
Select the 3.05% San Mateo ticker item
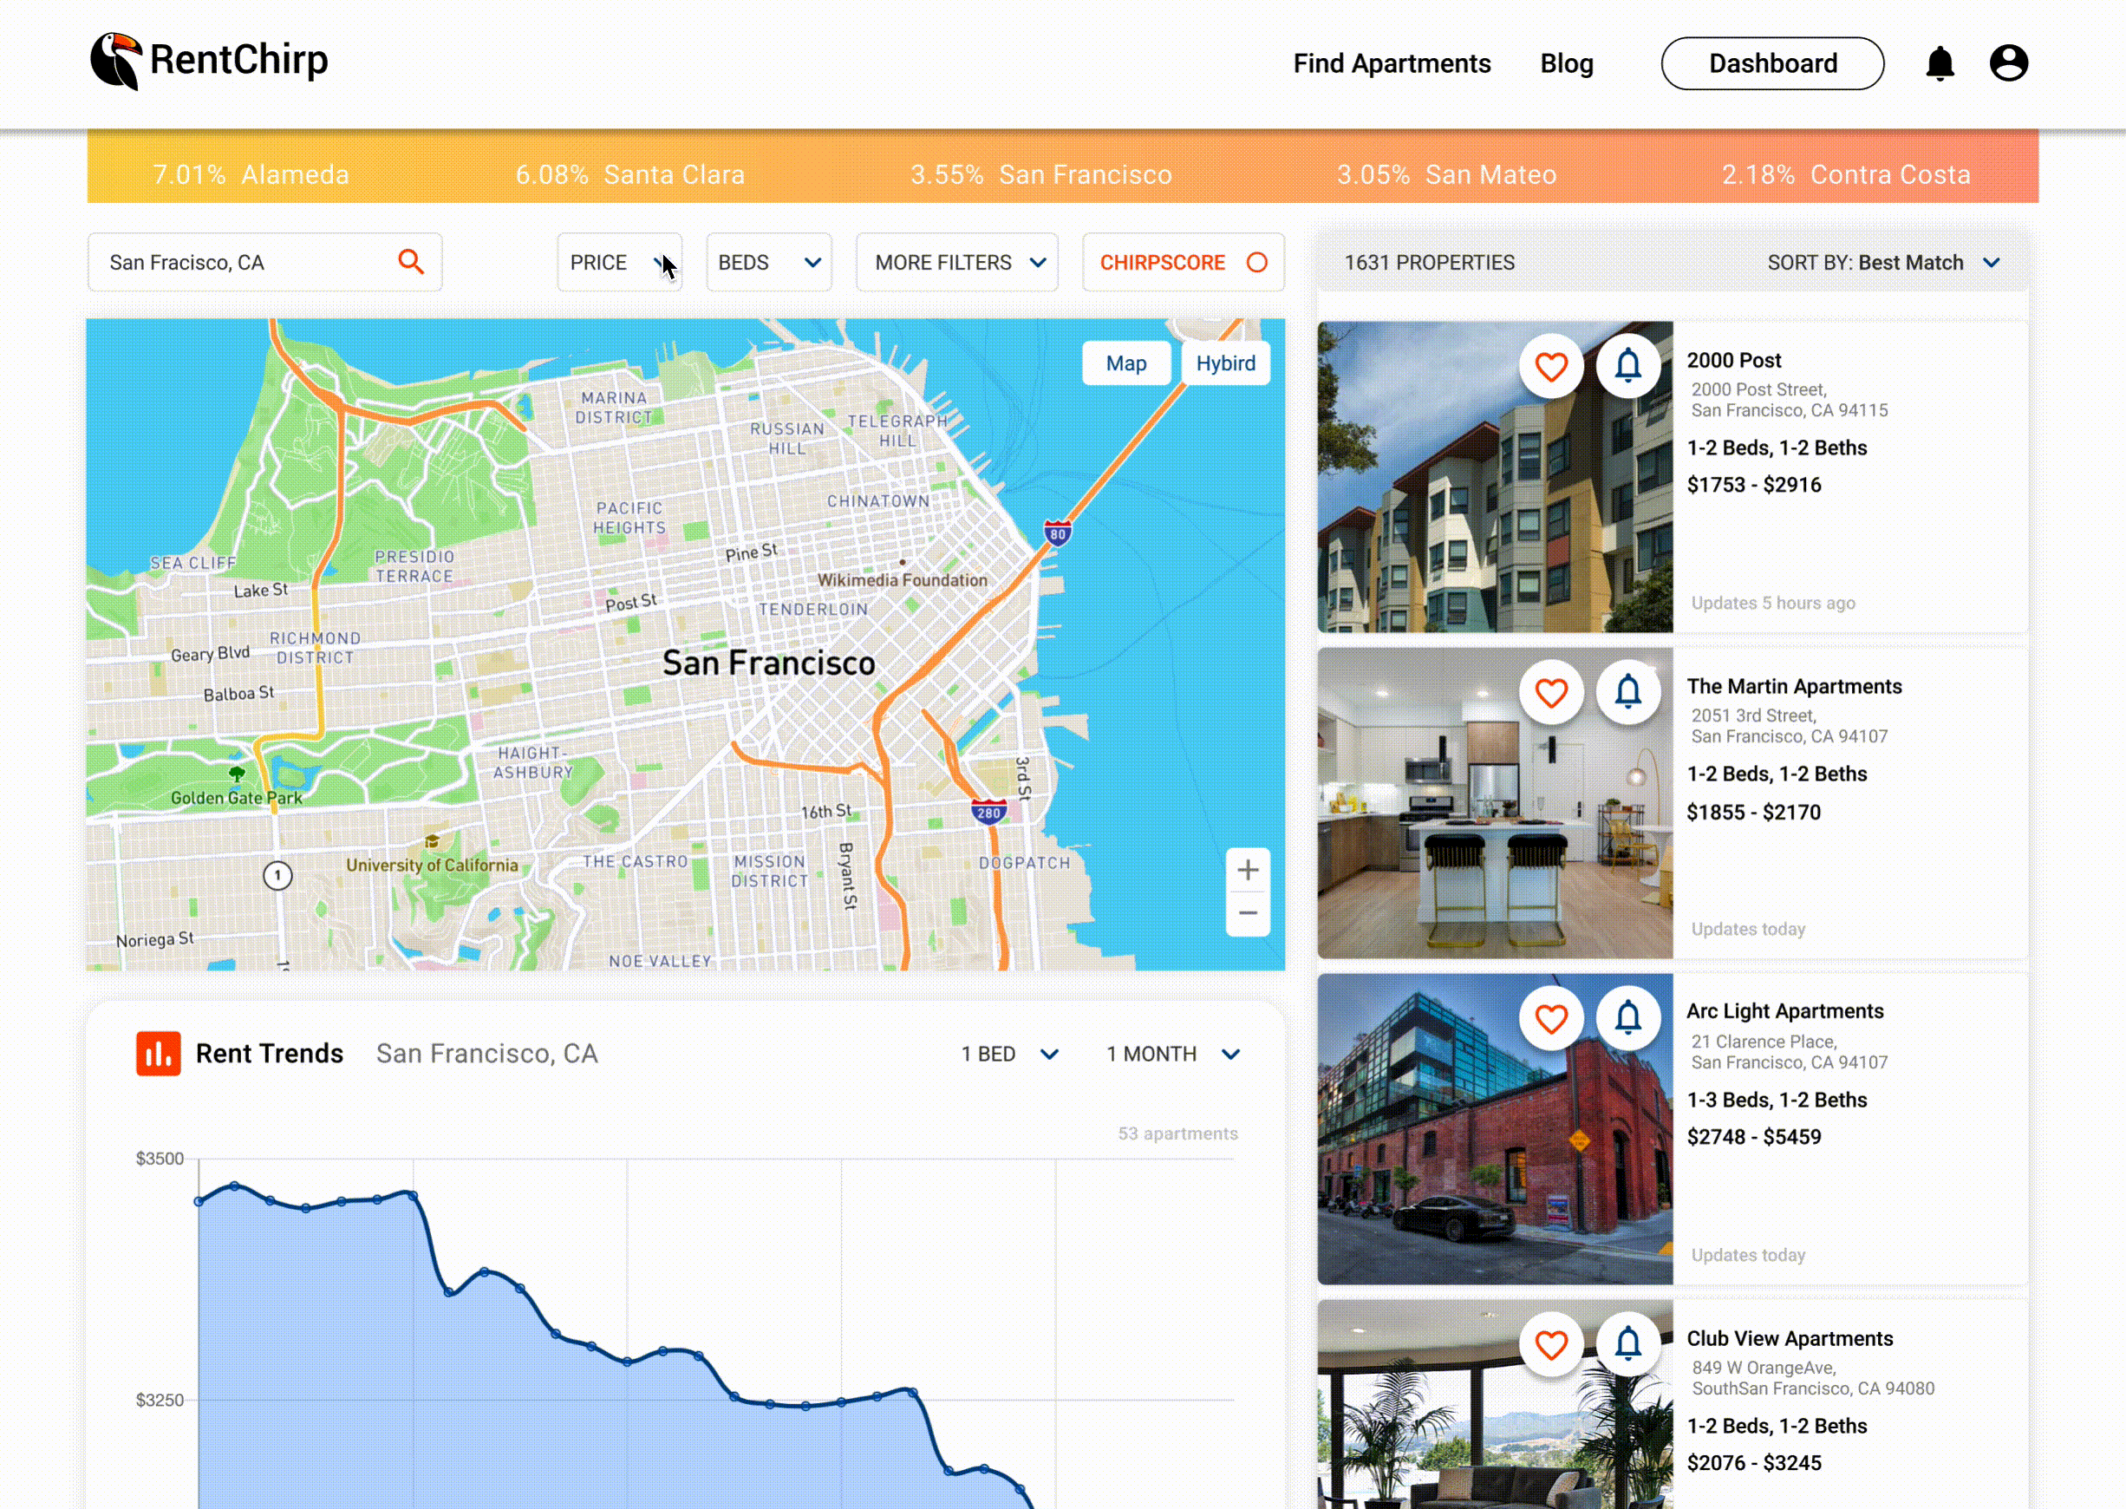tap(1446, 174)
